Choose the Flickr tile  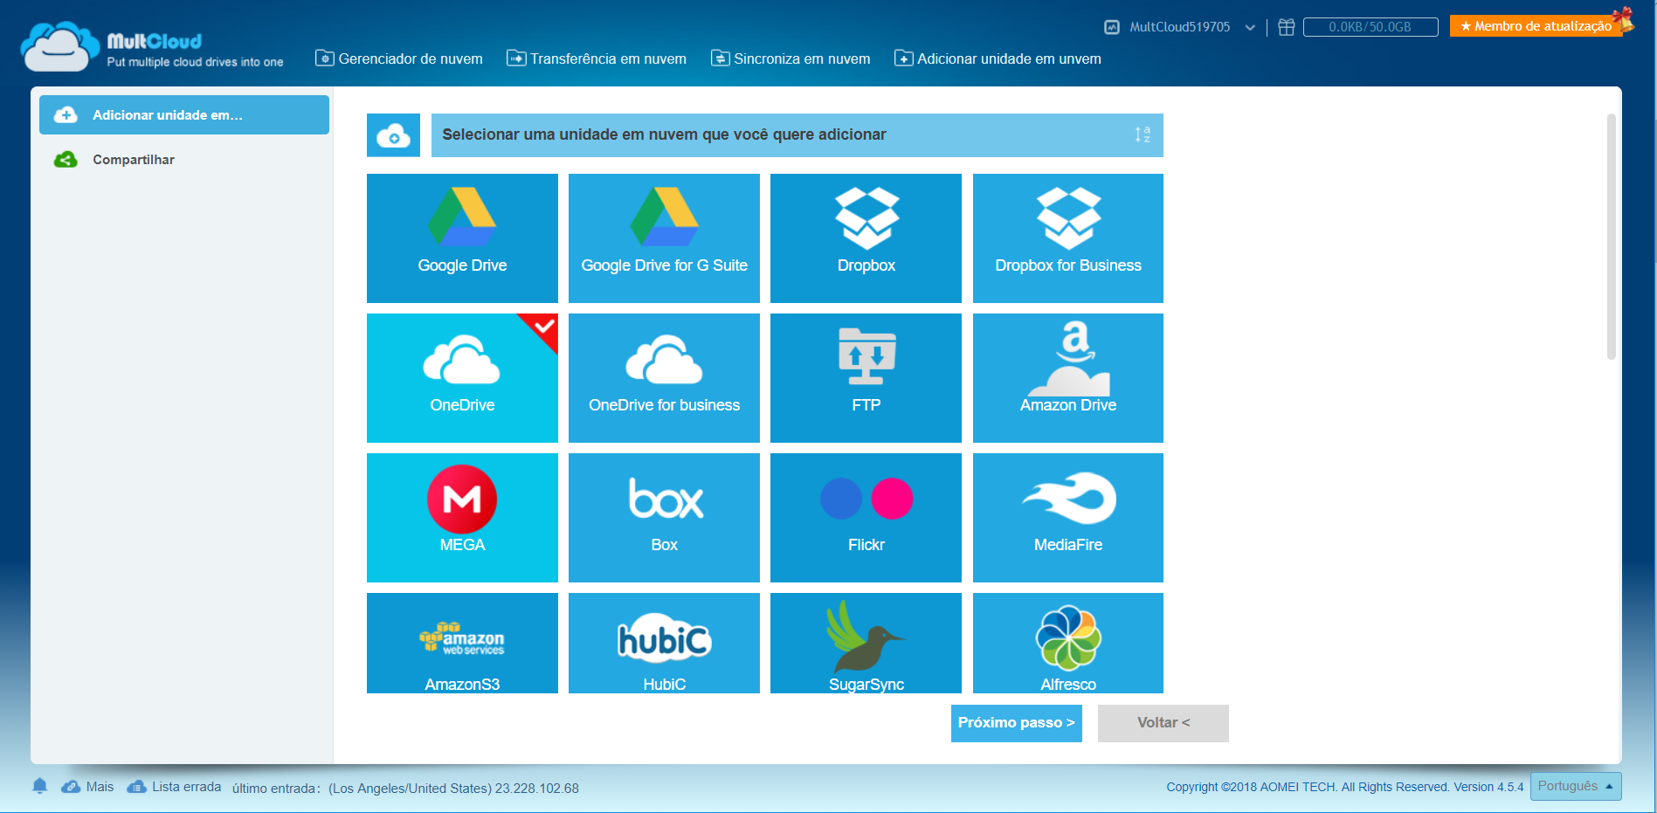[x=866, y=518]
